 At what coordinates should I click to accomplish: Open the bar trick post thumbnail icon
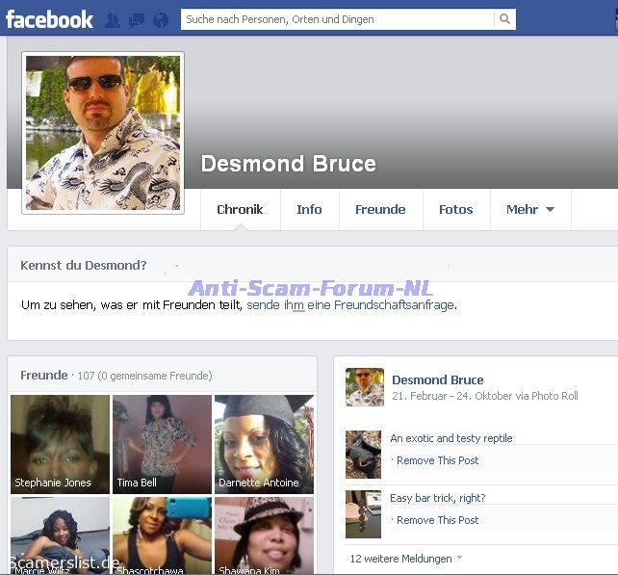tap(363, 511)
